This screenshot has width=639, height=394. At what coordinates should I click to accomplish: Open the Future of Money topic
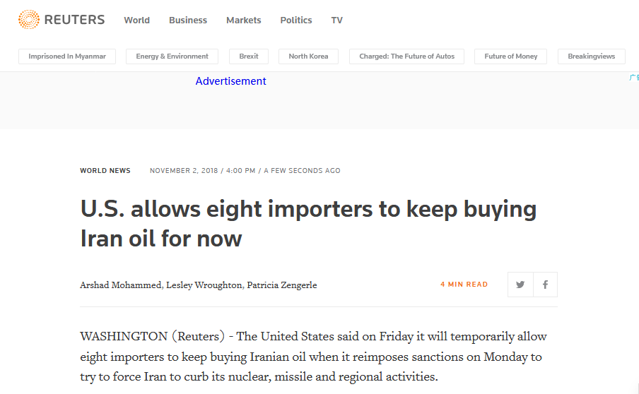(x=511, y=56)
